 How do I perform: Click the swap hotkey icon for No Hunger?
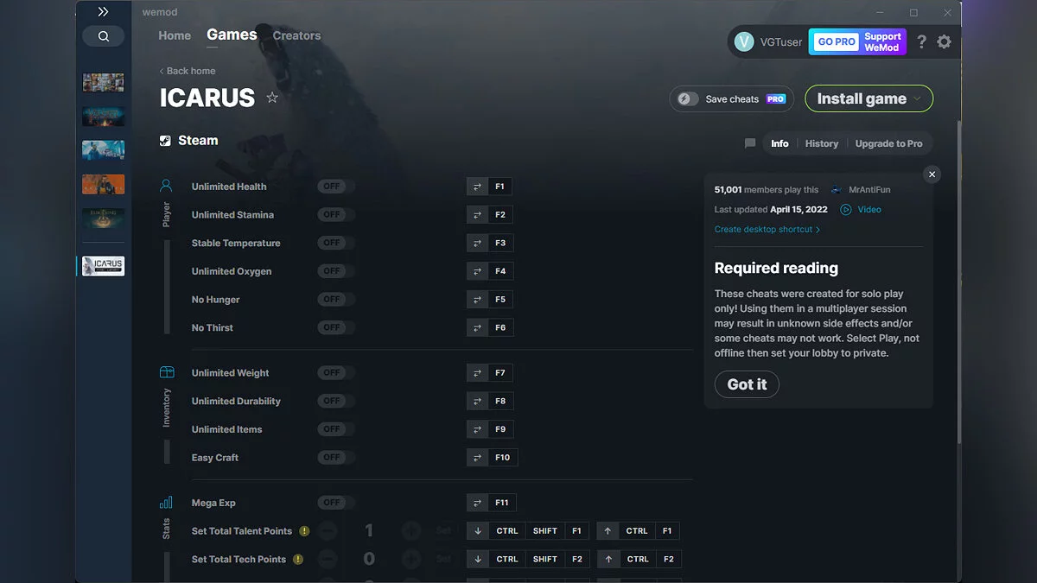(x=477, y=299)
